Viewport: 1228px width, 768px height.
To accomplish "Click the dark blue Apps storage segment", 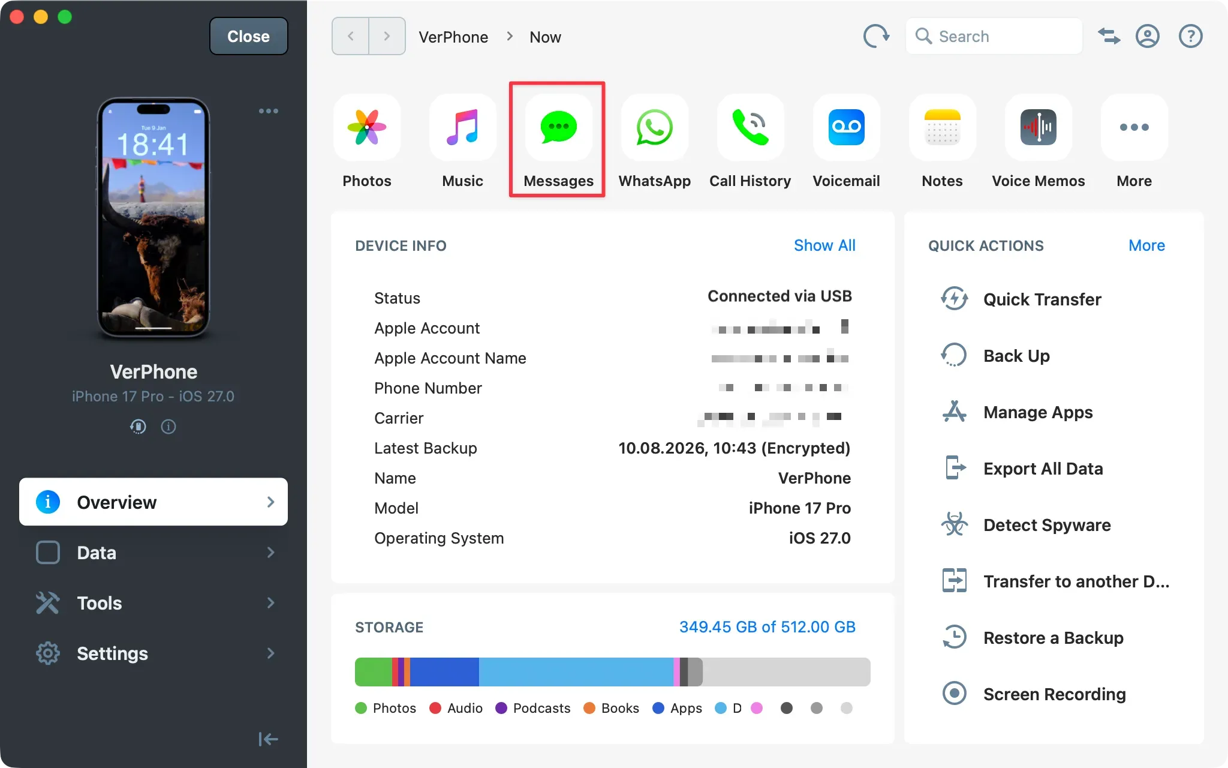I will pos(444,672).
